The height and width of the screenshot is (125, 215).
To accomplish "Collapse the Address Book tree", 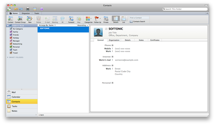I will tap(8, 26).
